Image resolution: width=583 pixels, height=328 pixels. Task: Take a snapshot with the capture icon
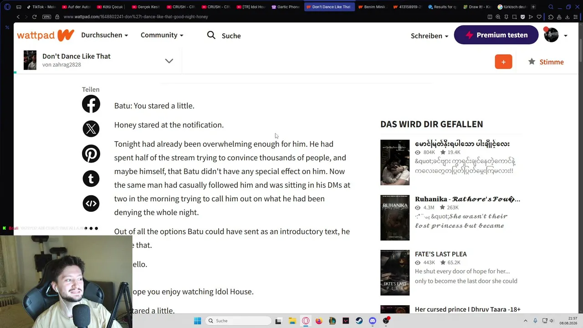514,17
